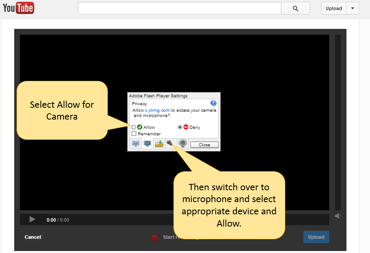
Task: Open the Upload dropdown arrow
Action: click(x=352, y=8)
